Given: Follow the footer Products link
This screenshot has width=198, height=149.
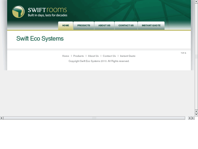Looking at the screenshot, I should 78,56.
